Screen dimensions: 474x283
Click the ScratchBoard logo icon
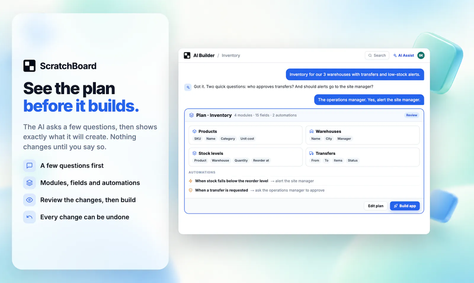click(x=29, y=66)
